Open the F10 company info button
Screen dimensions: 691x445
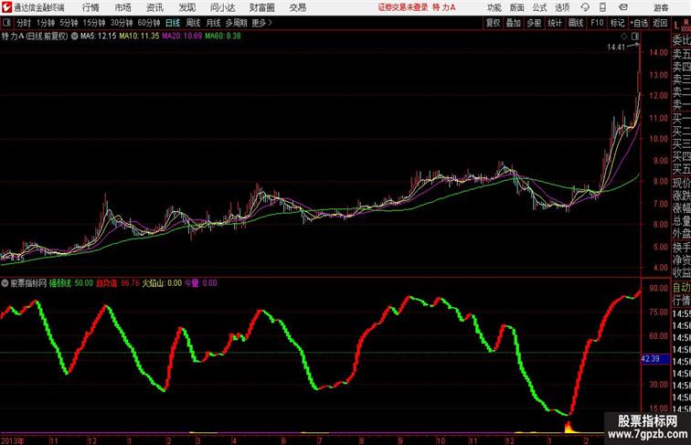click(597, 23)
